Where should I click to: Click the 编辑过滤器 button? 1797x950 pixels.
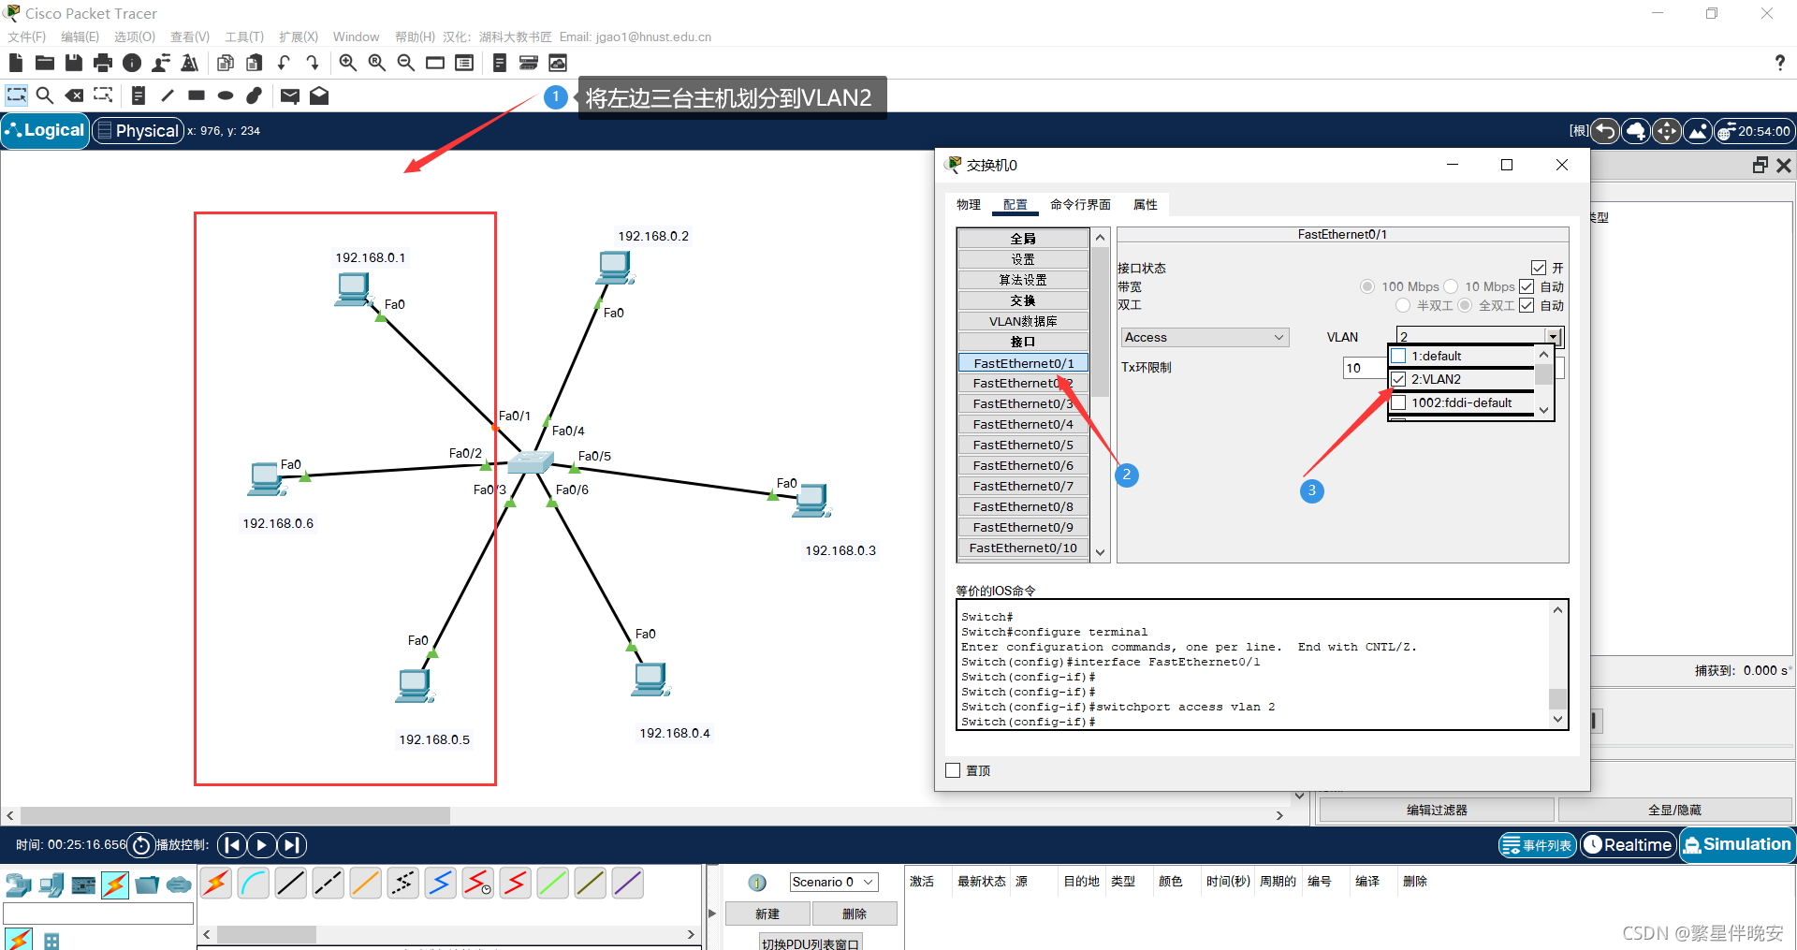[x=1437, y=810]
